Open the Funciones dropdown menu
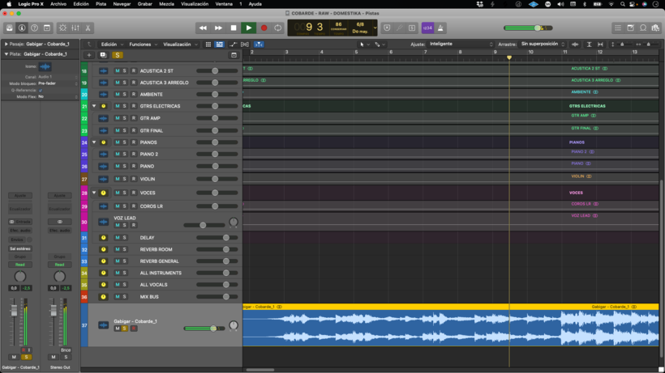This screenshot has width=665, height=373. tap(144, 45)
